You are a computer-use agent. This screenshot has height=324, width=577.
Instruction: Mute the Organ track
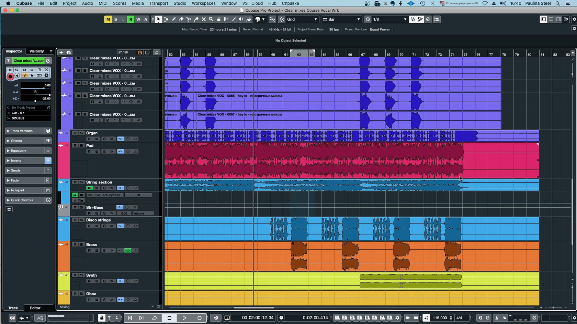pyautogui.click(x=75, y=133)
